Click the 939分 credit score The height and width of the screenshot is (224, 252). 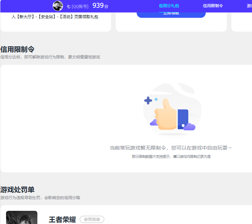(100, 6)
